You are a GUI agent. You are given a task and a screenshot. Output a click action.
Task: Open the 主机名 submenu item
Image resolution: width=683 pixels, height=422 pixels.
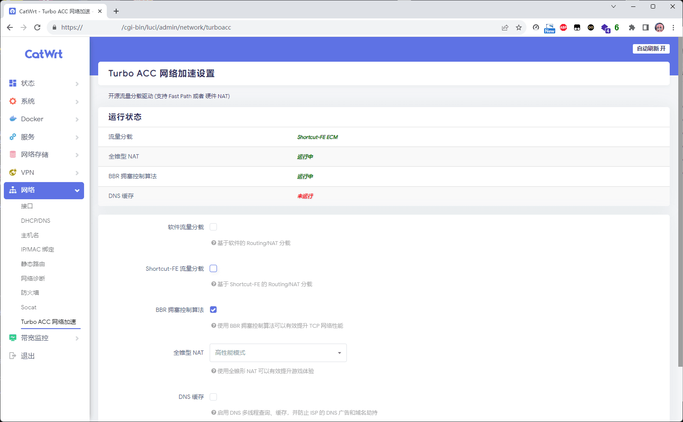(30, 235)
